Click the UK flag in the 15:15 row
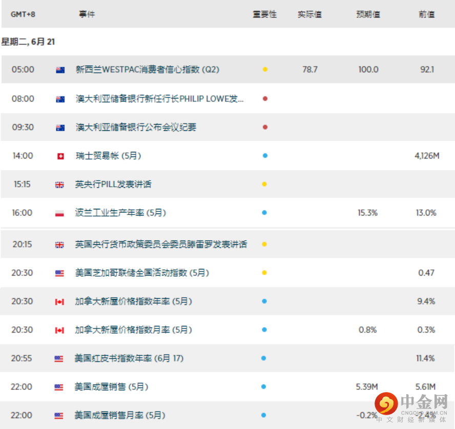This screenshot has width=455, height=429. pyautogui.click(x=59, y=185)
